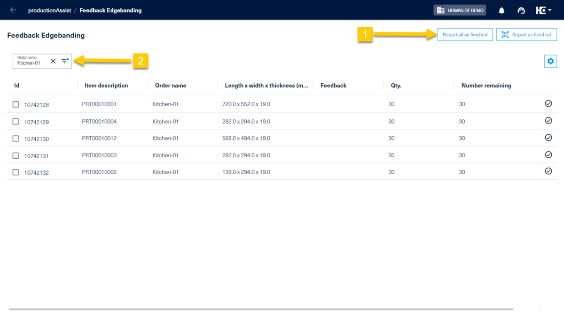This screenshot has width=564, height=317.
Task: Select productionAssist in the breadcrumb
Action: pos(49,9)
